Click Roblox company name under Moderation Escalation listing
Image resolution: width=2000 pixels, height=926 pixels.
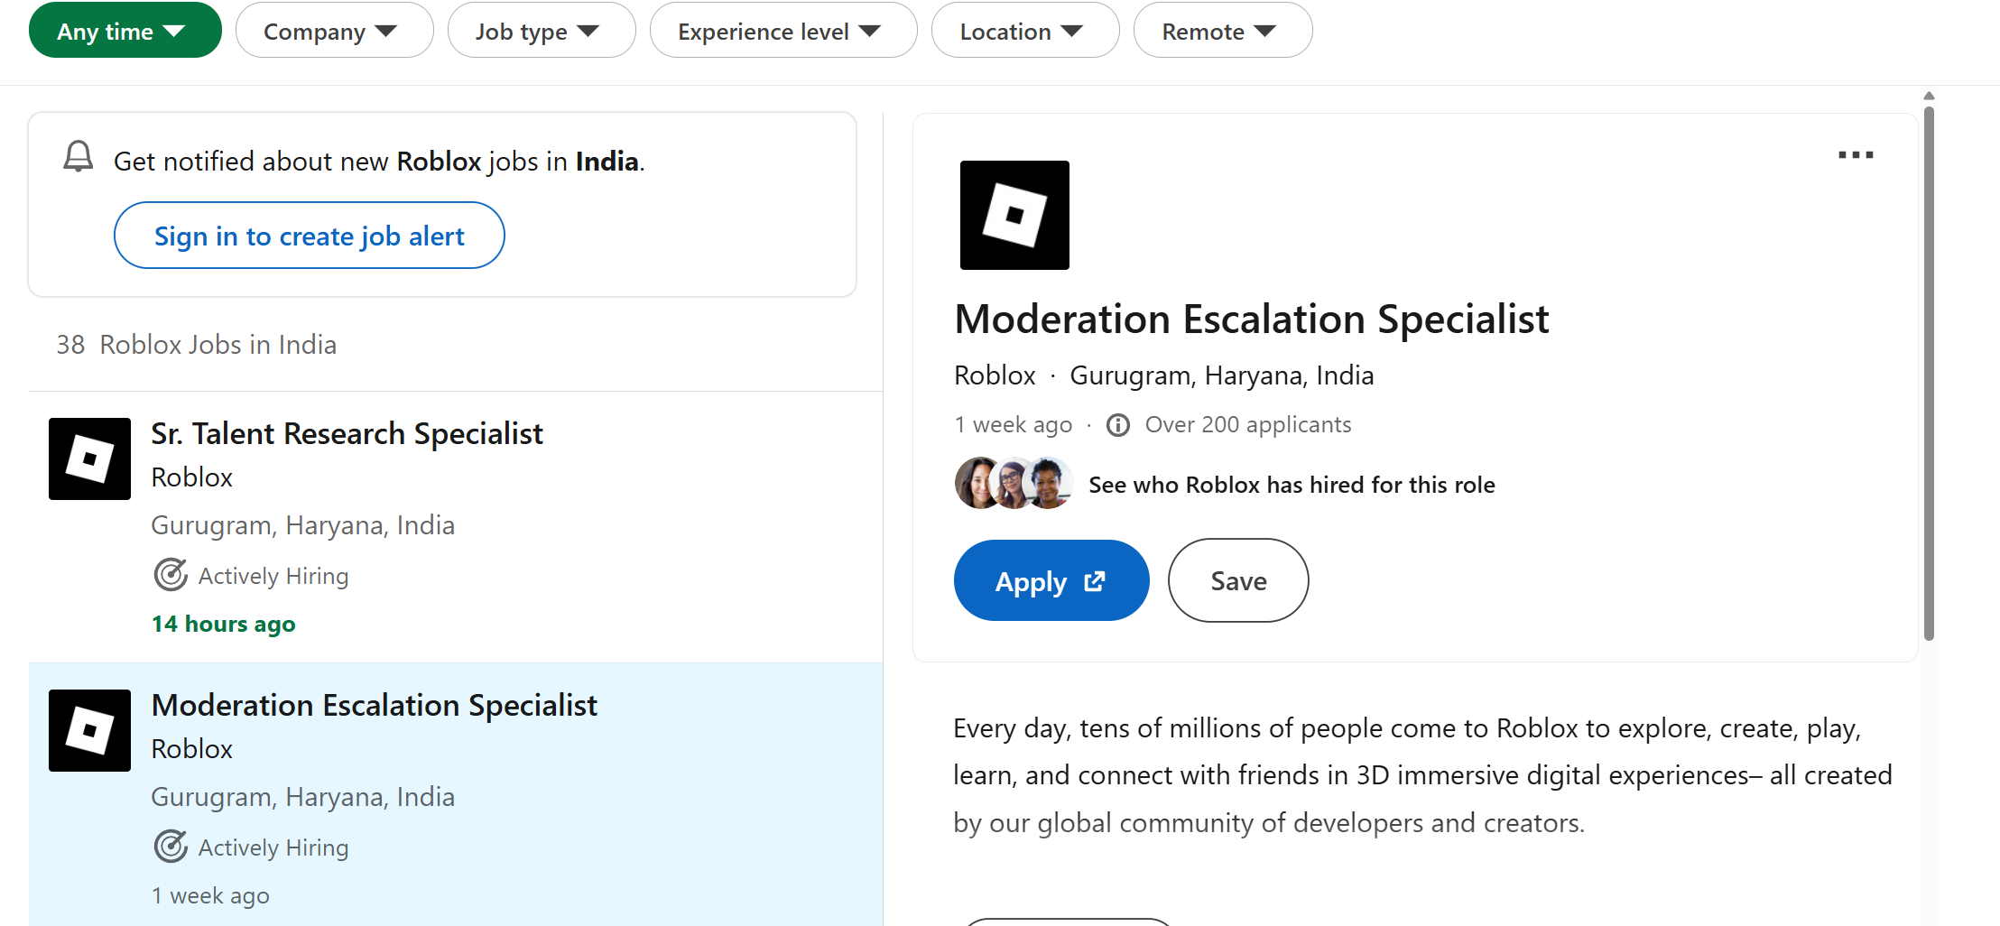(x=191, y=749)
